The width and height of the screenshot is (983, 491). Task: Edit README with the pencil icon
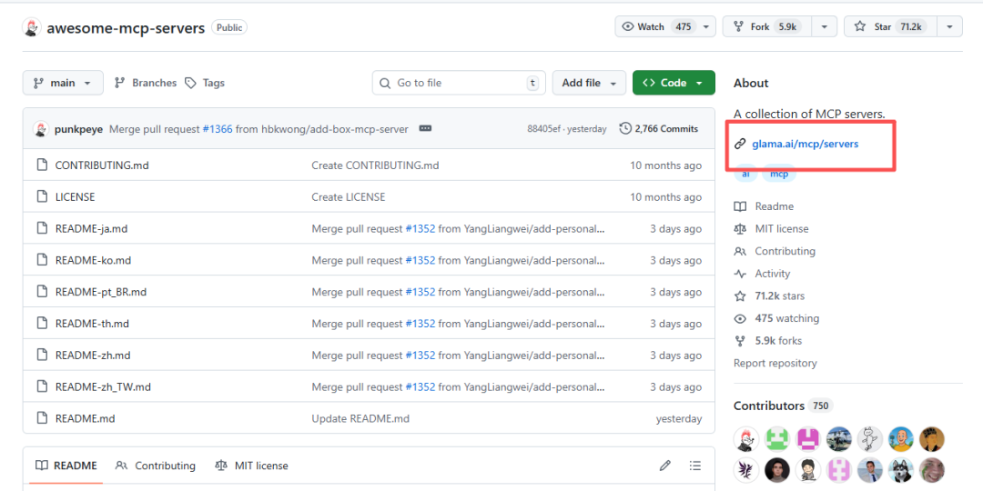point(665,466)
